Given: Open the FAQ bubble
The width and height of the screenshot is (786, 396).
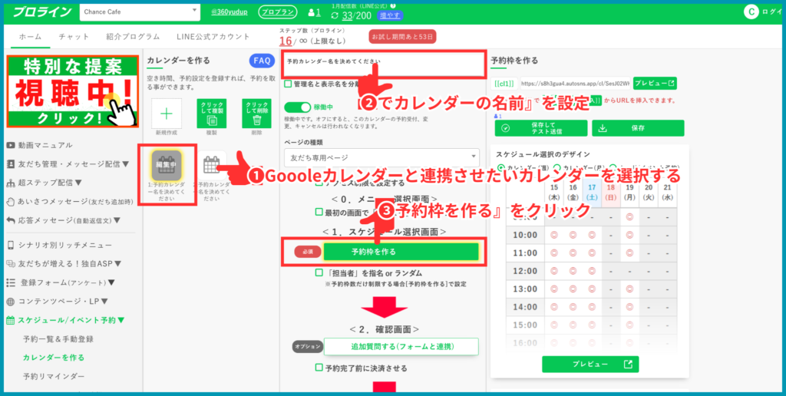Looking at the screenshot, I should tap(263, 61).
